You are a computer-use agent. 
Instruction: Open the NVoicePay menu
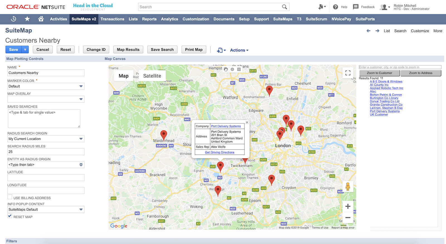click(341, 19)
